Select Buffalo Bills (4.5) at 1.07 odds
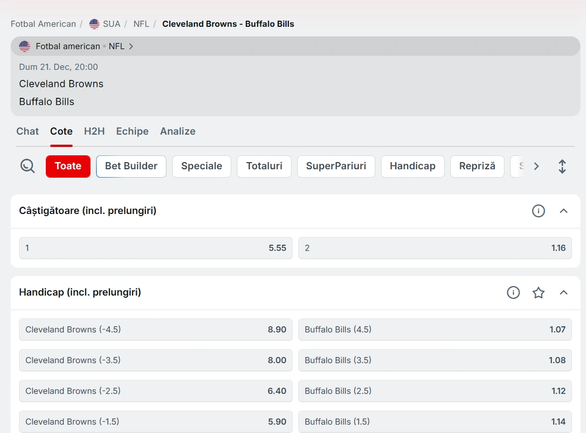The image size is (586, 433). coord(435,329)
